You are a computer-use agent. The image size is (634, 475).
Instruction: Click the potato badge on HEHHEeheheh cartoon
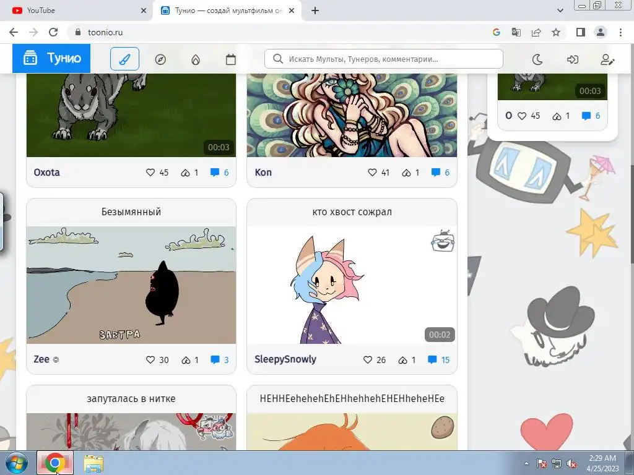click(x=442, y=427)
